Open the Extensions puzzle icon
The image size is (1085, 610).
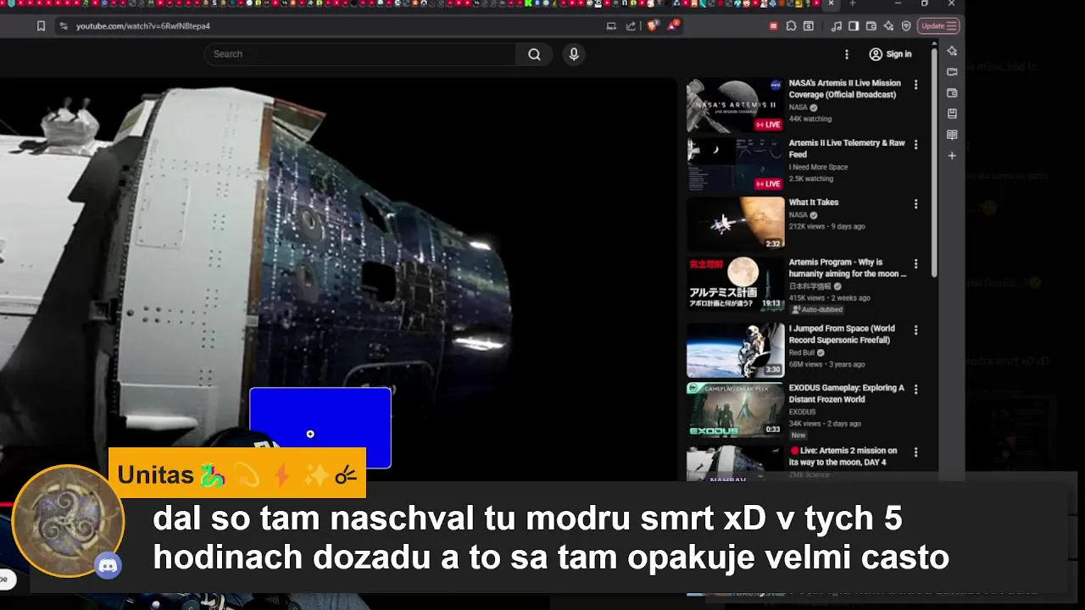791,26
